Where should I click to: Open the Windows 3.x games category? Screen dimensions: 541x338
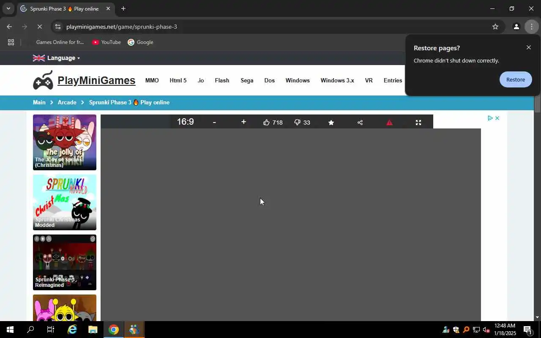337,80
